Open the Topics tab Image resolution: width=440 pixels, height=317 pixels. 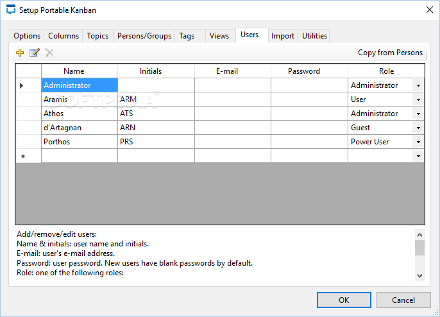[x=97, y=36]
